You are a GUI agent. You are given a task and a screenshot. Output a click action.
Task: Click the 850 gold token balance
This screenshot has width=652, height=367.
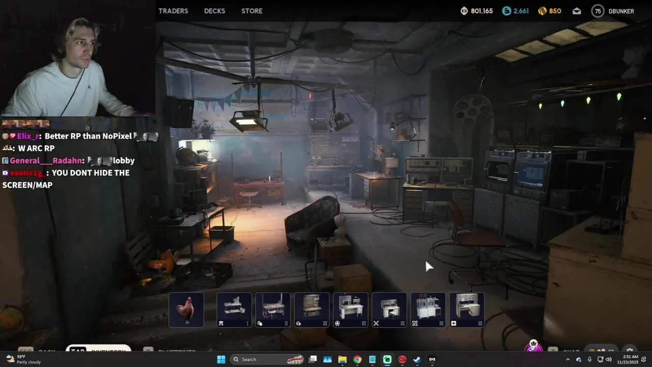[550, 11]
